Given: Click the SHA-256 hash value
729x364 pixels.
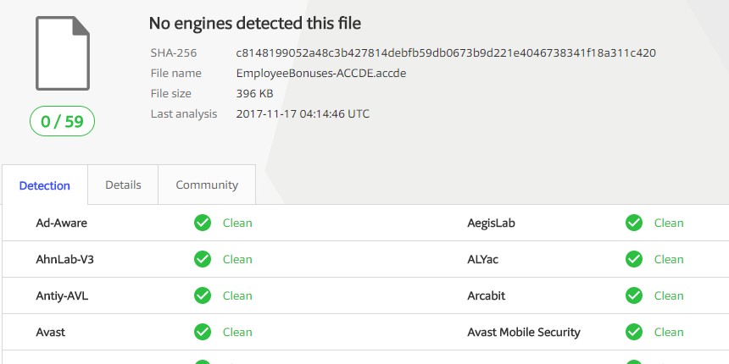Looking at the screenshot, I should [445, 52].
